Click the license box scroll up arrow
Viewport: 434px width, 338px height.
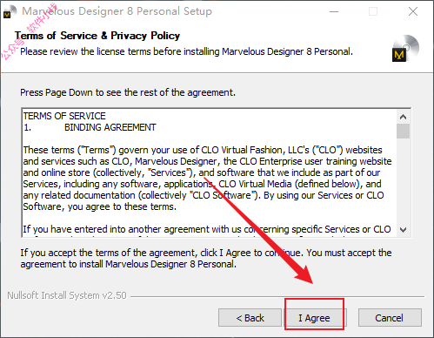pos(403,117)
